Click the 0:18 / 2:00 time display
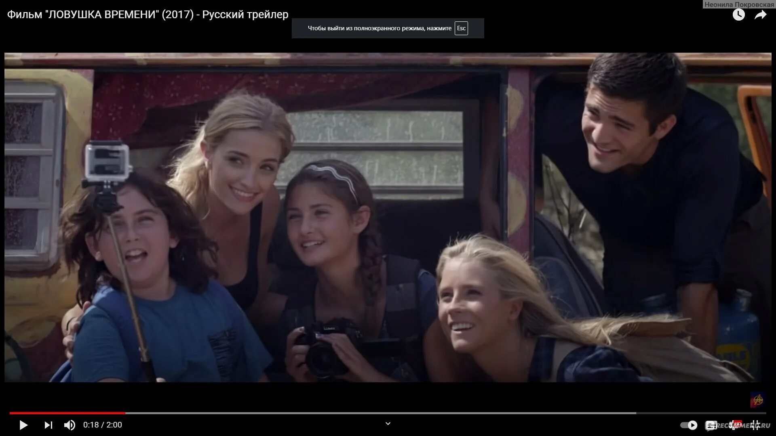This screenshot has width=776, height=436. 102,425
